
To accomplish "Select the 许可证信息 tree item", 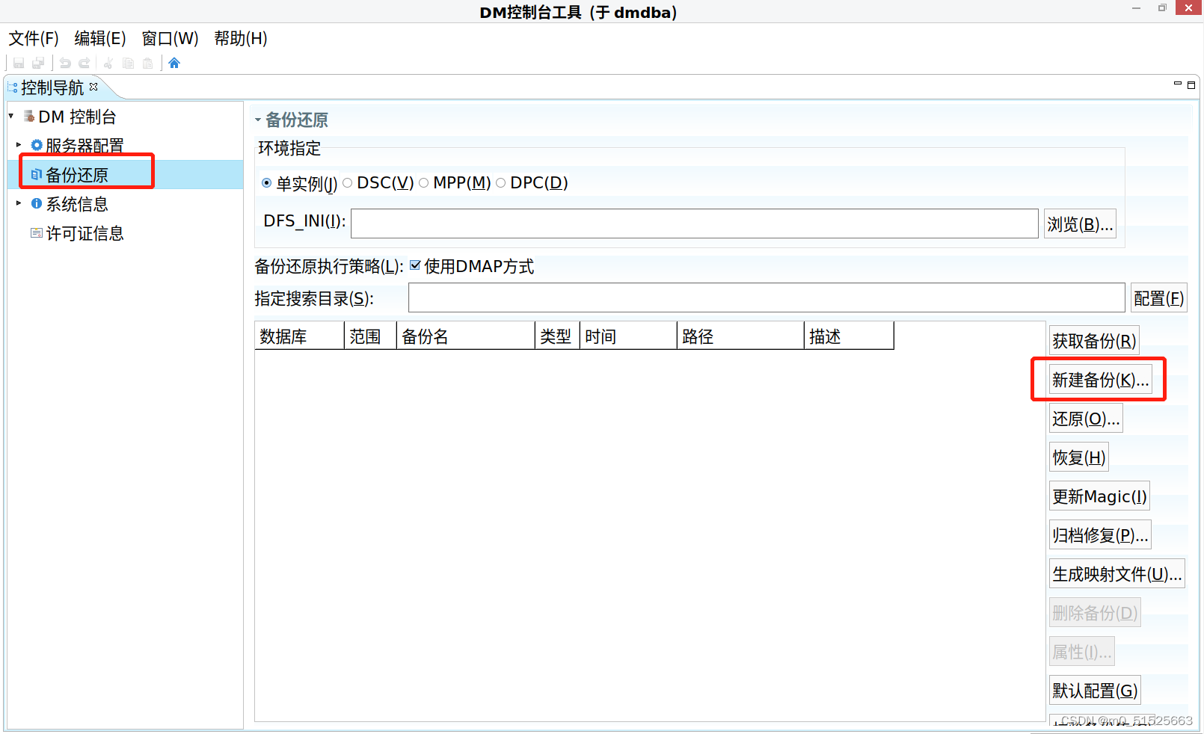I will [85, 234].
